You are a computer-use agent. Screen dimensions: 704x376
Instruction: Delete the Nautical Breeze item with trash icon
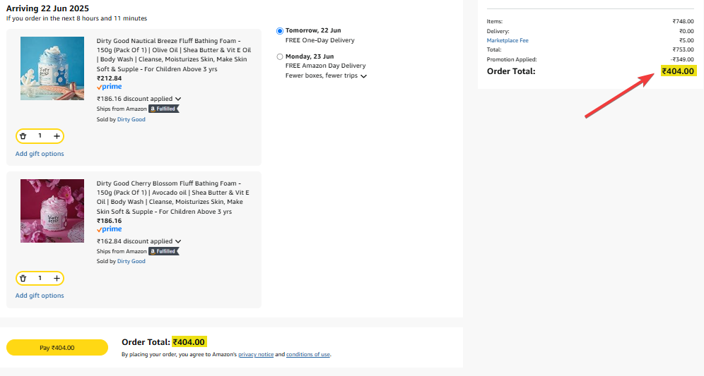tap(23, 136)
